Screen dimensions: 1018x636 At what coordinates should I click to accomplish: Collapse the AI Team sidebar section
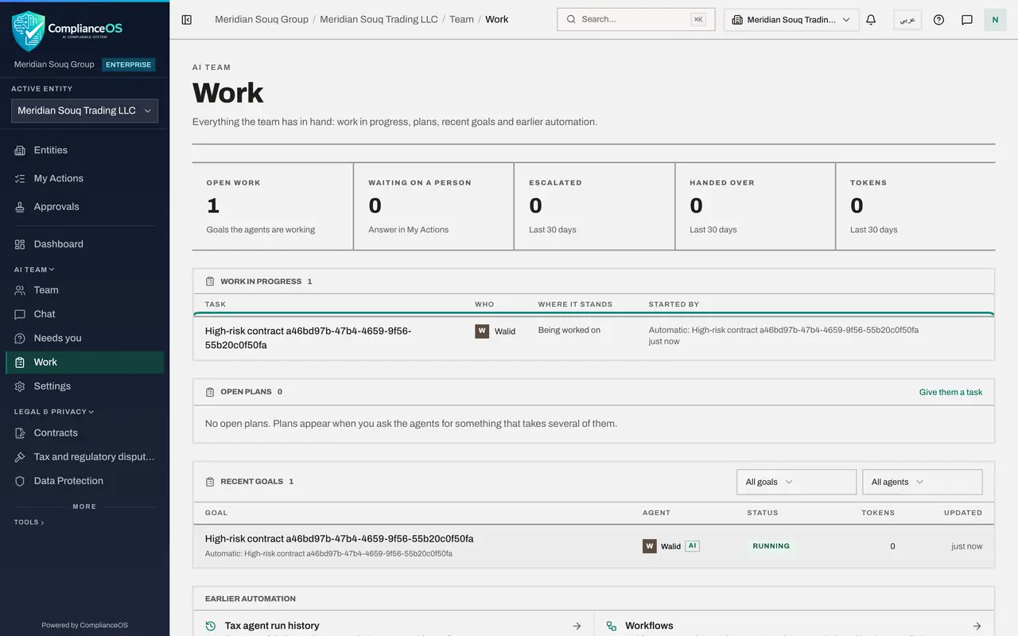pyautogui.click(x=34, y=270)
